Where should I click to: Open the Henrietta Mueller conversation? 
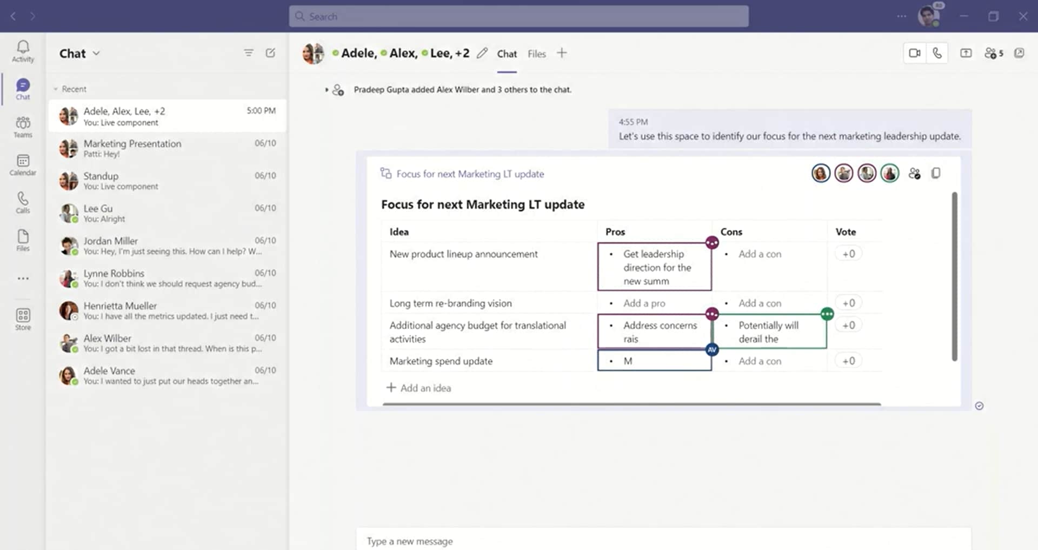click(x=167, y=310)
